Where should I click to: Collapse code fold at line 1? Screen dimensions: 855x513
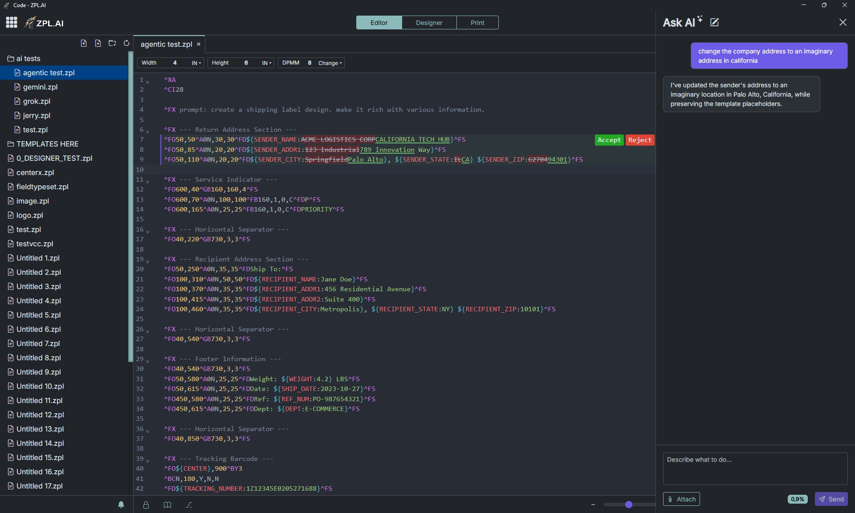(148, 81)
